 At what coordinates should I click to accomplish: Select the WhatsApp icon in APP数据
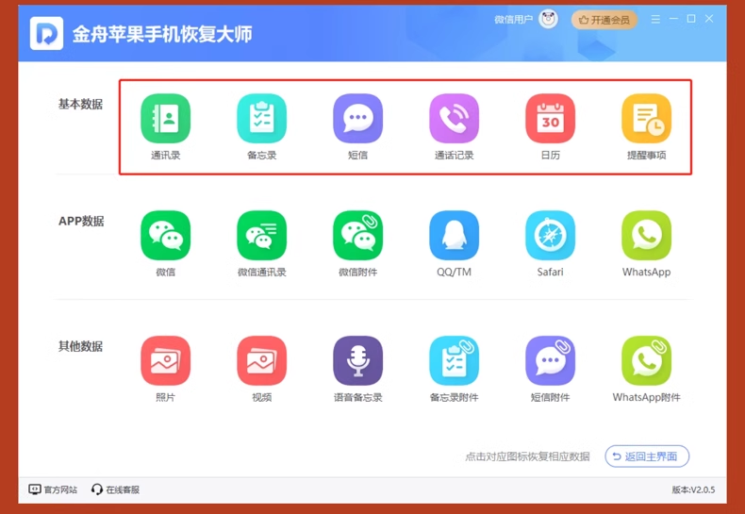click(x=647, y=235)
